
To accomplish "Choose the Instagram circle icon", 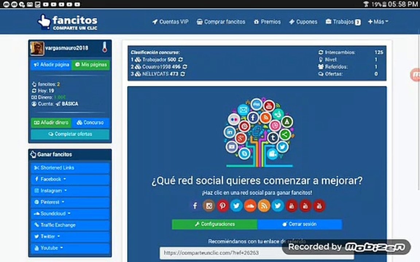I will 209,206.
